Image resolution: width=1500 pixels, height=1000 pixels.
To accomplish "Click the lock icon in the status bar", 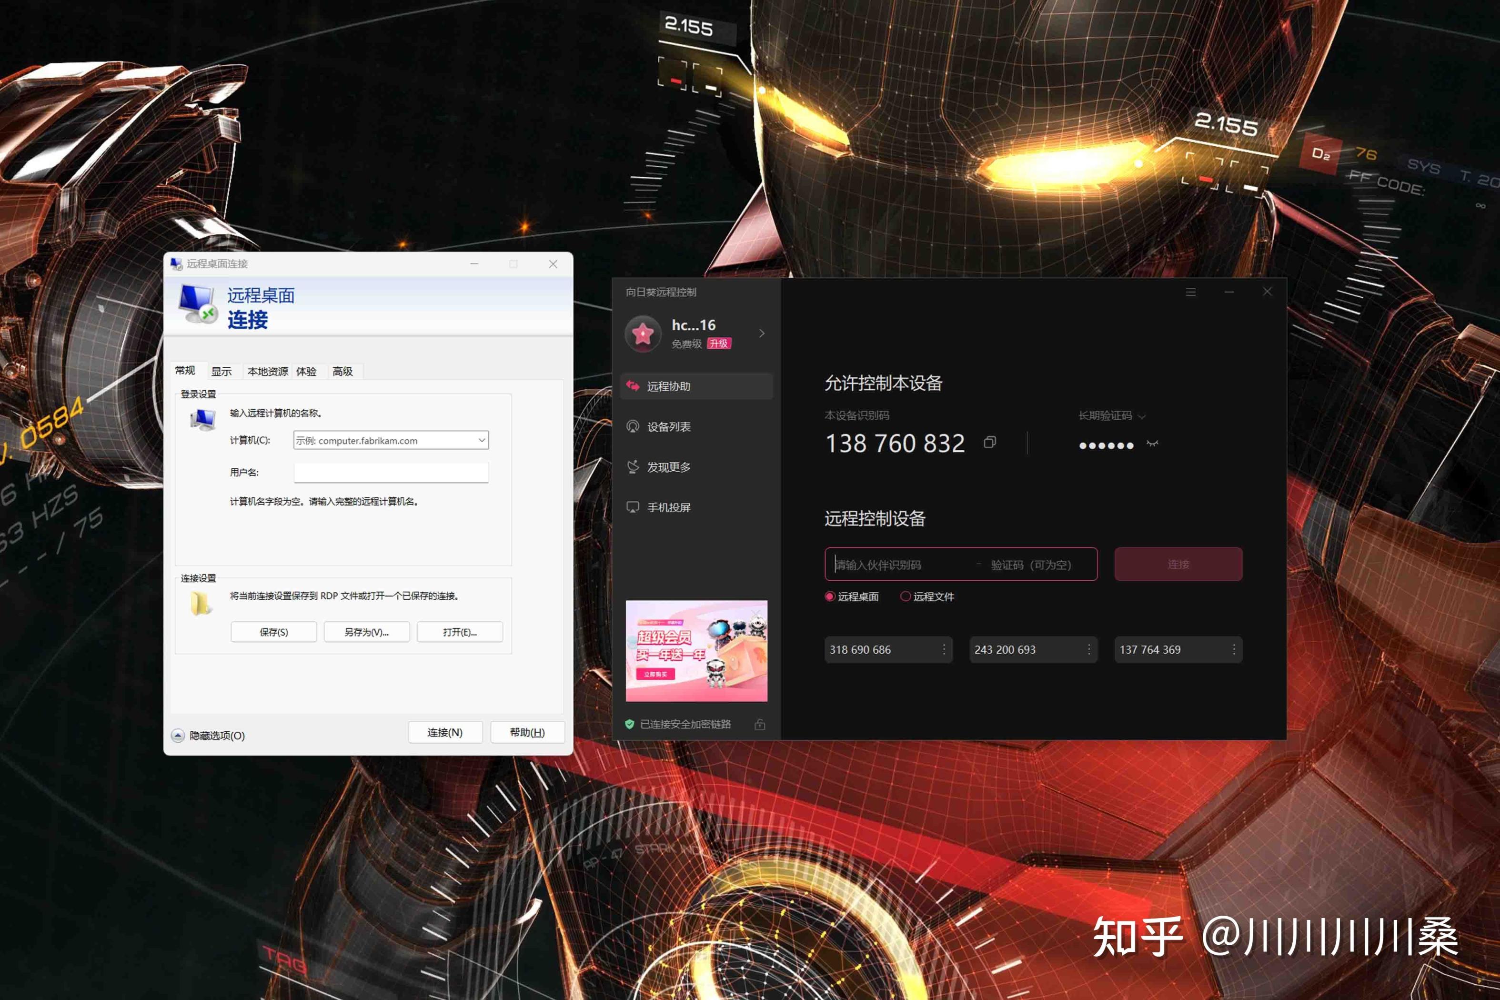I will coord(759,725).
